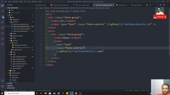Click errors and warnings count in status bar
Viewport: 170px width, 95px height.
click(15, 90)
